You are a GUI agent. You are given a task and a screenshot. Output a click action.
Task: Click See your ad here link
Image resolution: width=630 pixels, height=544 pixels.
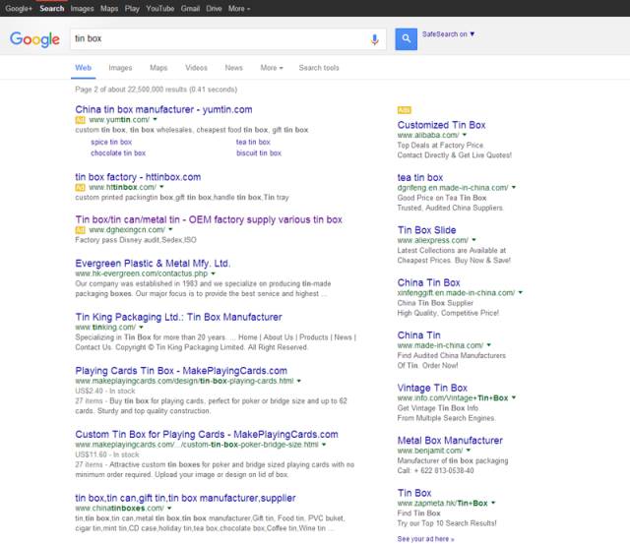coord(425,539)
